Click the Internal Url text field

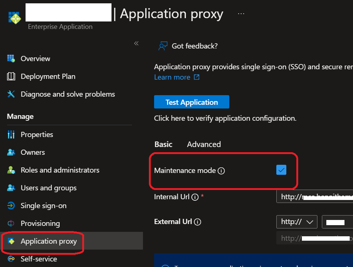click(x=314, y=197)
